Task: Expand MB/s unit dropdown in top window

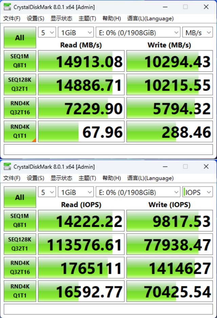Action: coord(198,33)
